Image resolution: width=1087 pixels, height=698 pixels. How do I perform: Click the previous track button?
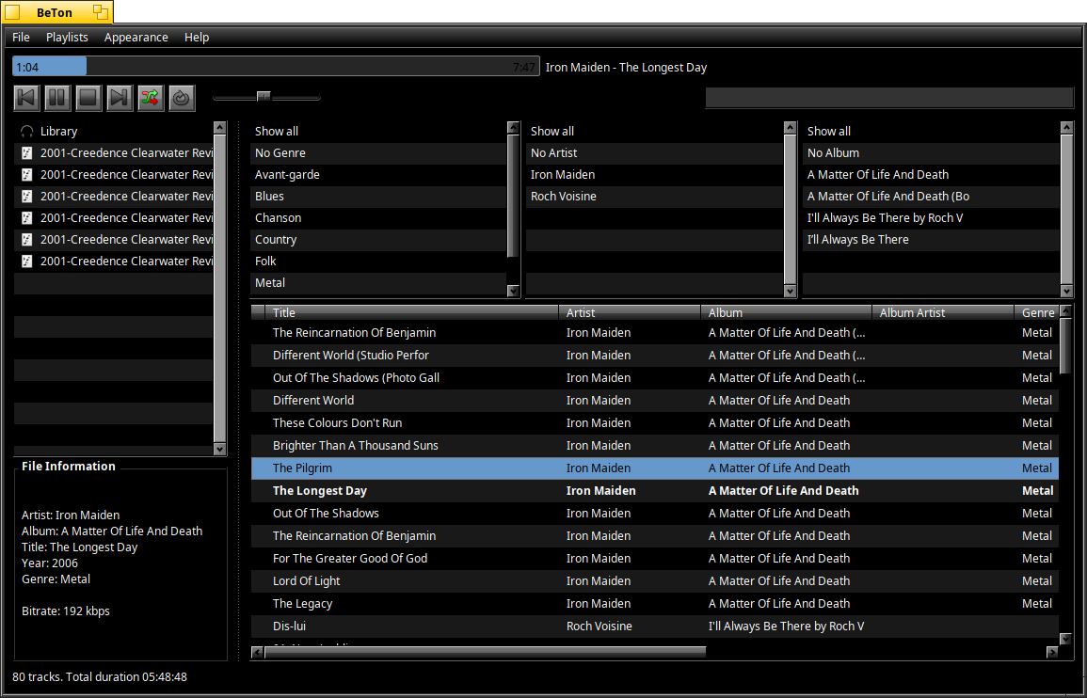pyautogui.click(x=27, y=97)
